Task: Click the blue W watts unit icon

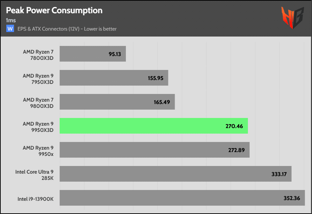Action: [10, 29]
